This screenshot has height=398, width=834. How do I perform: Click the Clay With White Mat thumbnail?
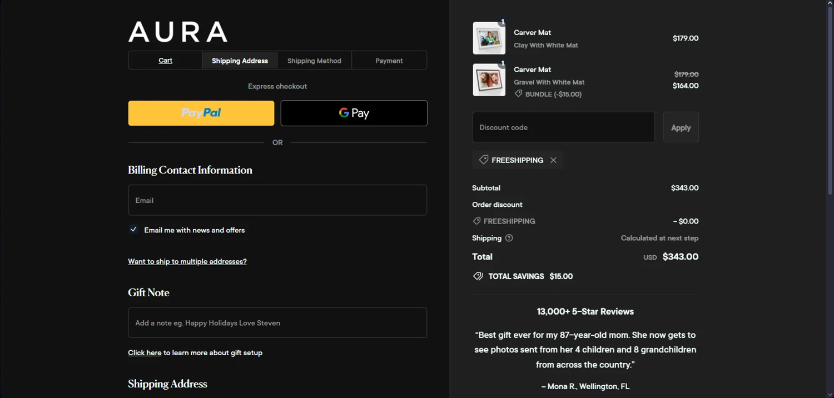[489, 38]
